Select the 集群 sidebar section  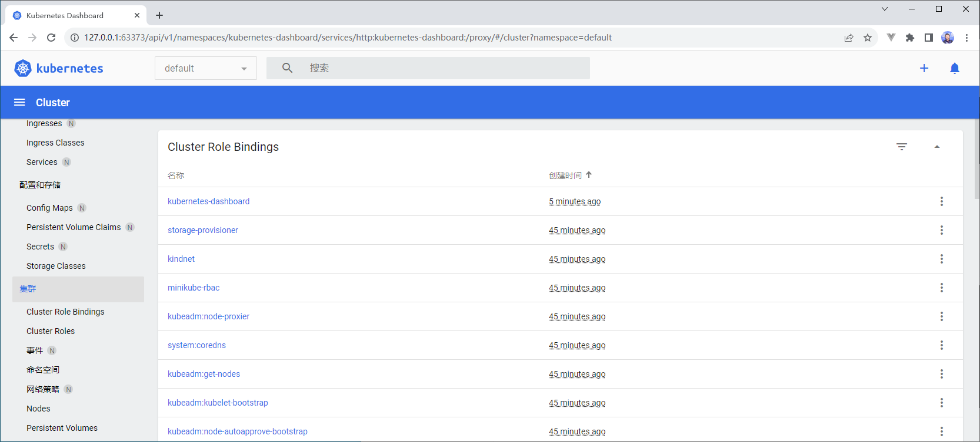coord(78,289)
